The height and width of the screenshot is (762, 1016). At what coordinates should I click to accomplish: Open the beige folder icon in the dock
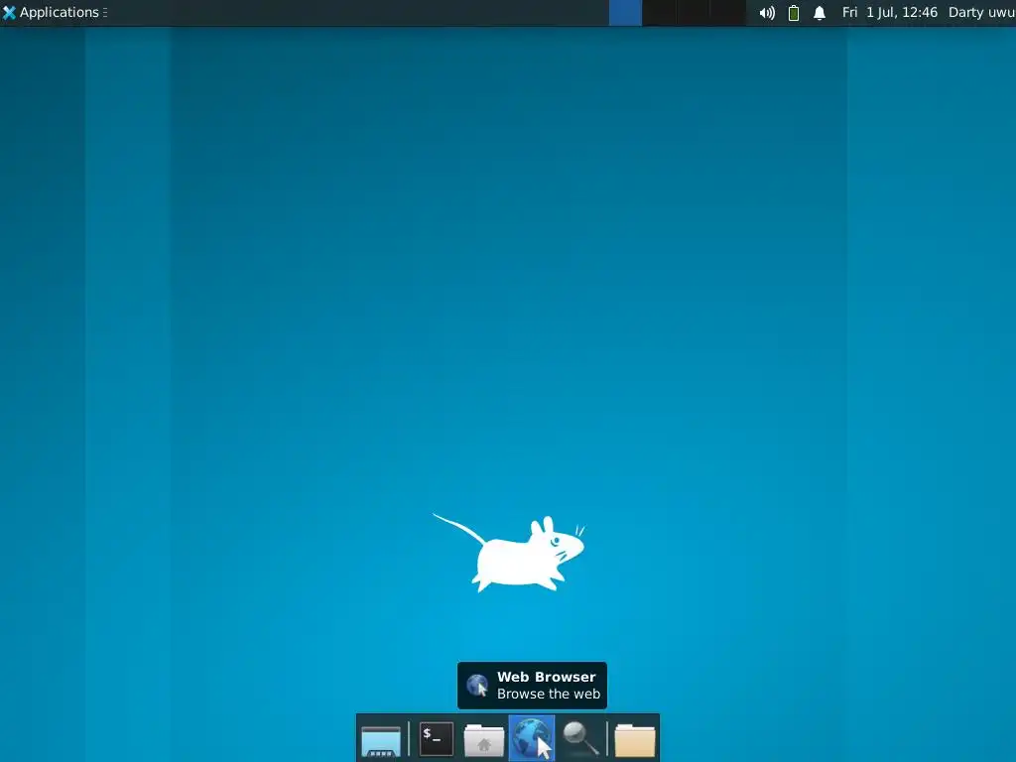pos(635,740)
